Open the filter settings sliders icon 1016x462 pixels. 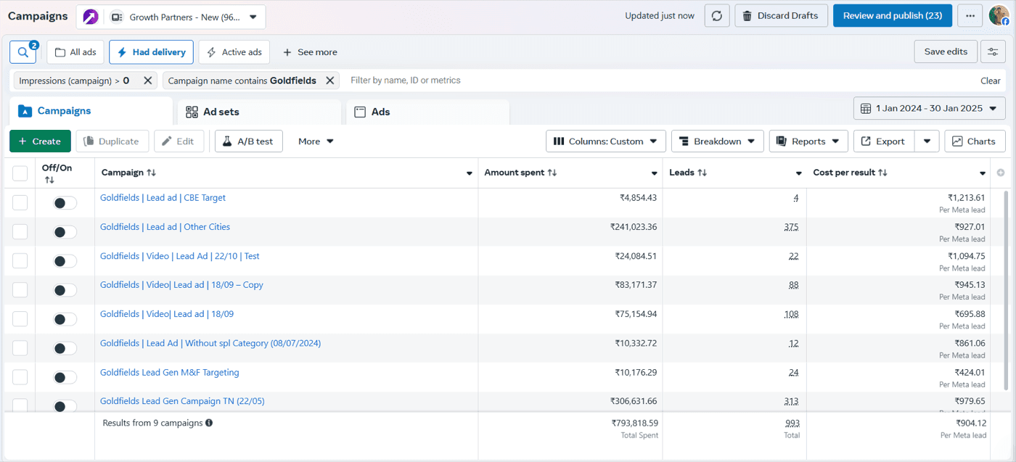[x=993, y=51]
